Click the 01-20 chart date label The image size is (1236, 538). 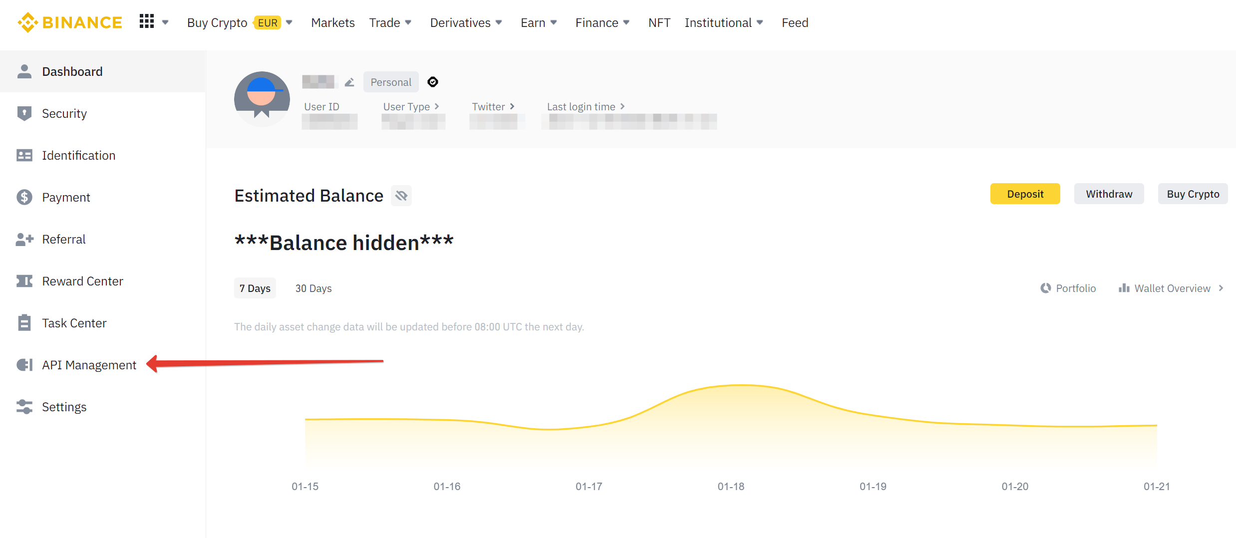tap(1015, 486)
